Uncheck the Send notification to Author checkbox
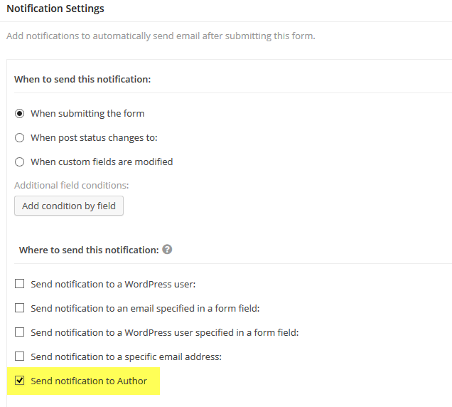The image size is (452, 407). click(x=20, y=381)
